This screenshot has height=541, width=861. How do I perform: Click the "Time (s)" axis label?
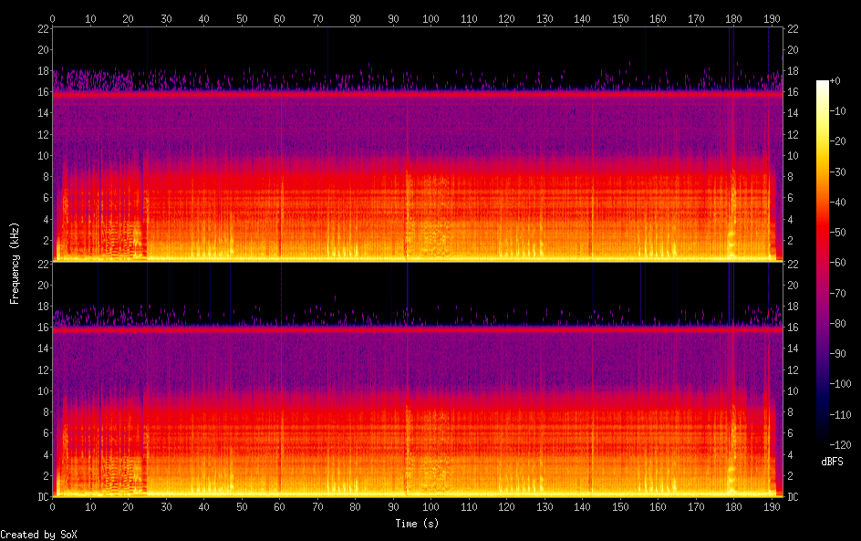[x=415, y=524]
